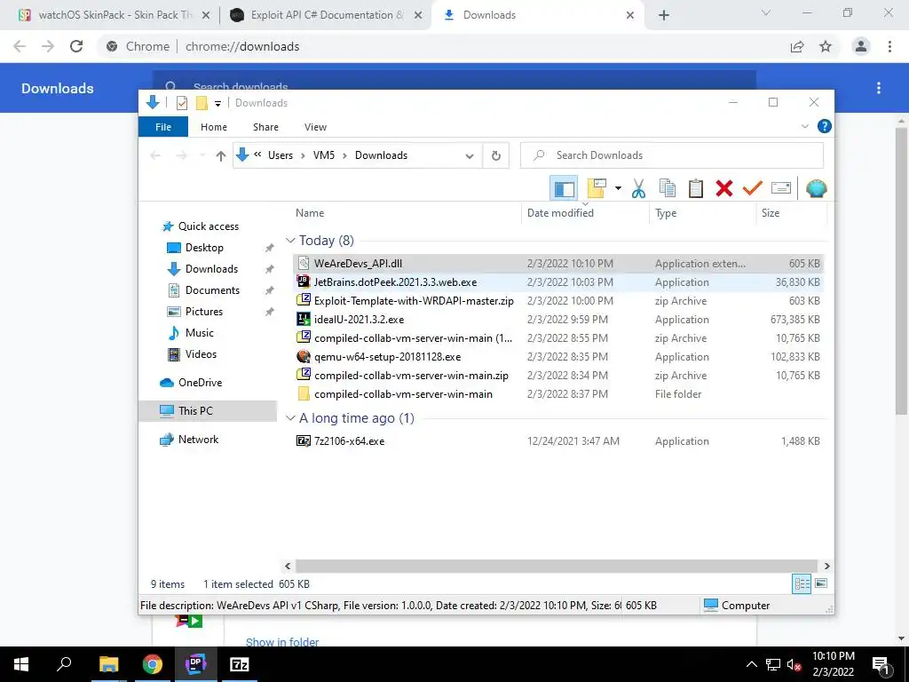Select Pictures in the navigation pane
This screenshot has height=682, width=909.
point(204,312)
